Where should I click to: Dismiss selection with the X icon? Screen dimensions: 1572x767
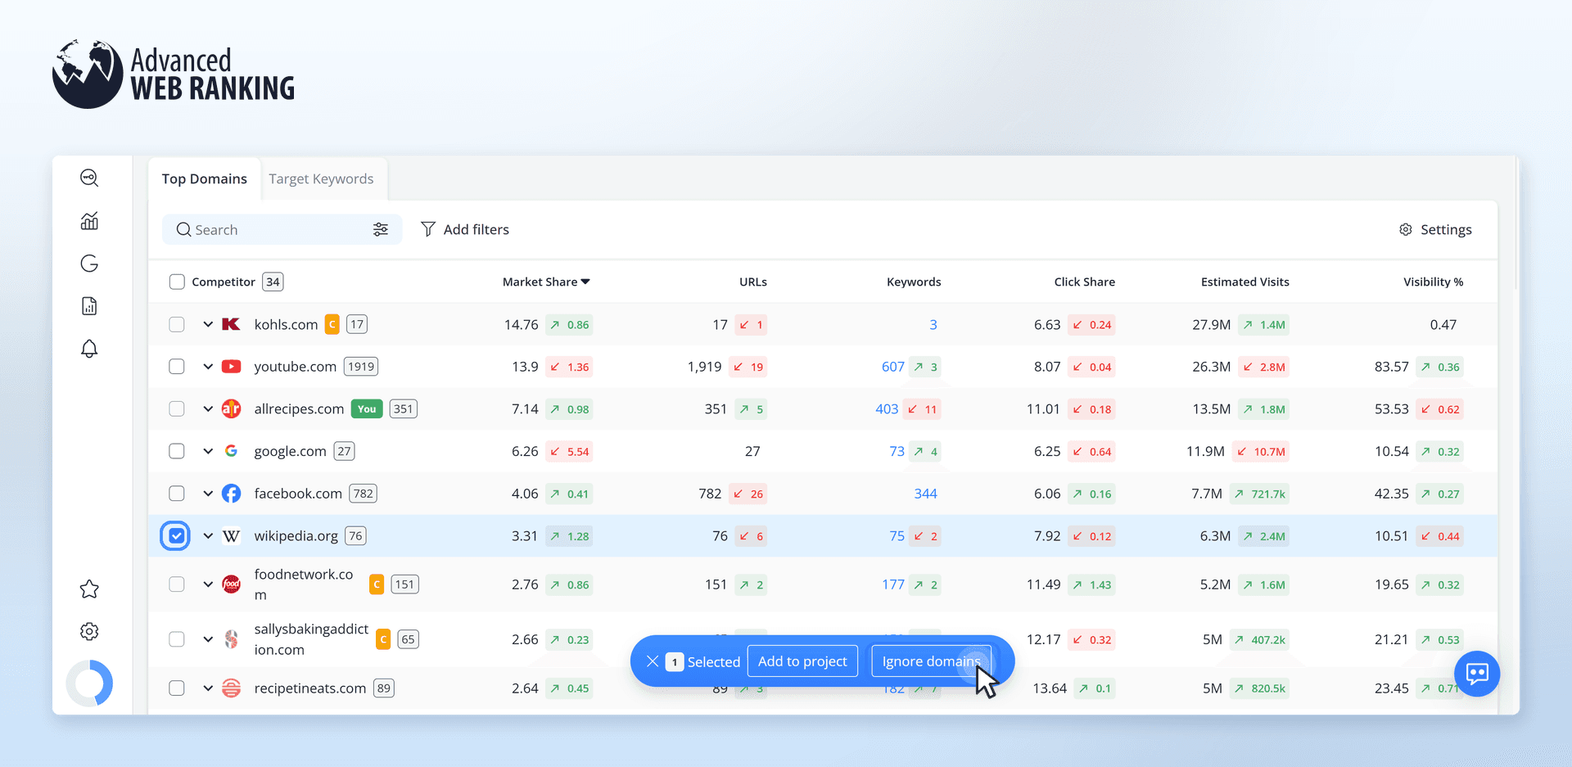tap(653, 661)
